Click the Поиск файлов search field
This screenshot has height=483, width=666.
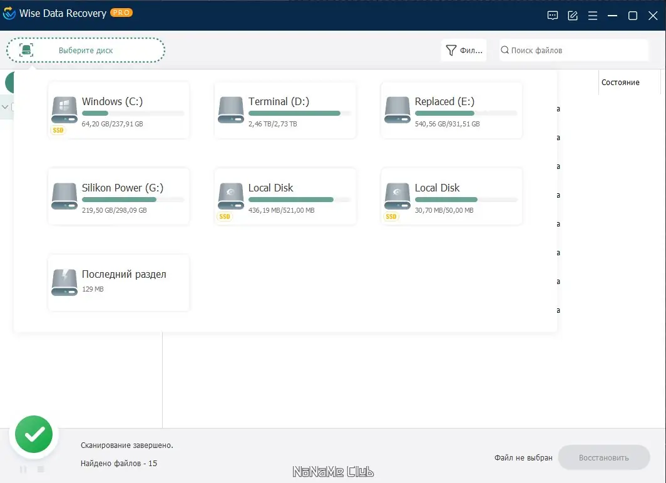pos(574,51)
